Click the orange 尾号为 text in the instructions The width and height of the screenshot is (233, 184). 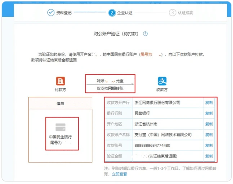[x=146, y=55]
